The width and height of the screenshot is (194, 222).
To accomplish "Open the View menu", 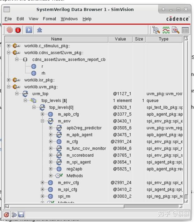I will 33,19.
